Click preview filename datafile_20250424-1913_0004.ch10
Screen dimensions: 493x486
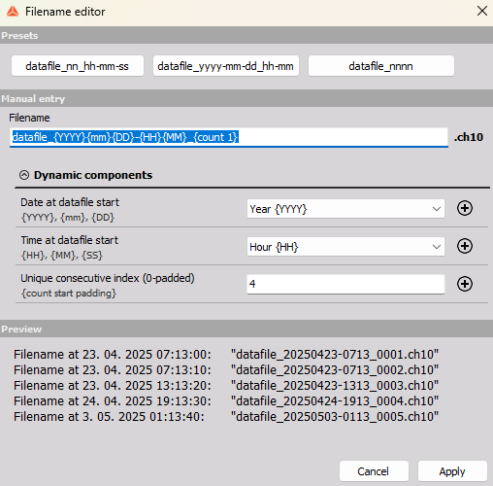point(335,400)
